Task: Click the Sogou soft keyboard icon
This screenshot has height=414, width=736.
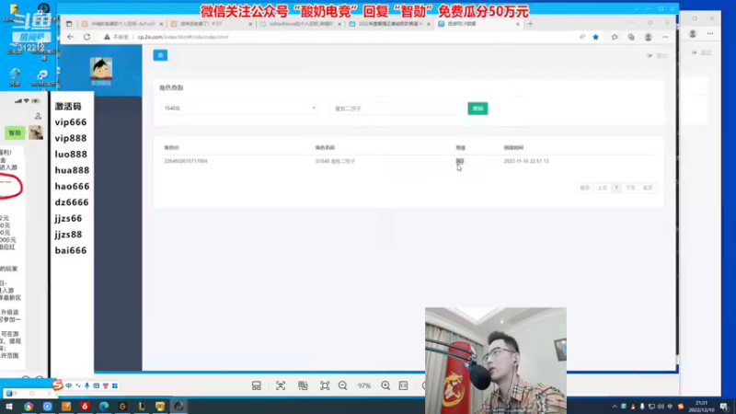Action: pos(97,385)
